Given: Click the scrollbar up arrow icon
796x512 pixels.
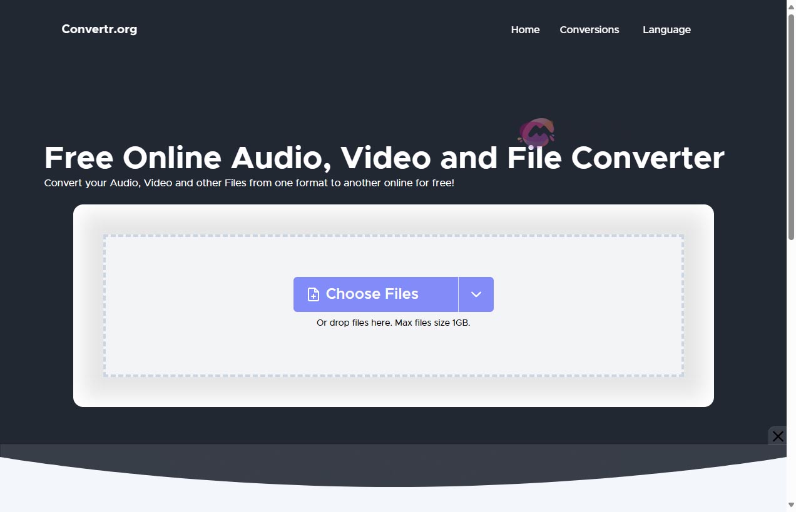Looking at the screenshot, I should click(790, 6).
